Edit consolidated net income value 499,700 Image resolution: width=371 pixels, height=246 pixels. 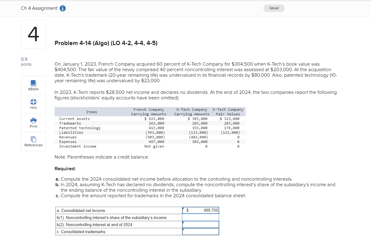[201, 210]
